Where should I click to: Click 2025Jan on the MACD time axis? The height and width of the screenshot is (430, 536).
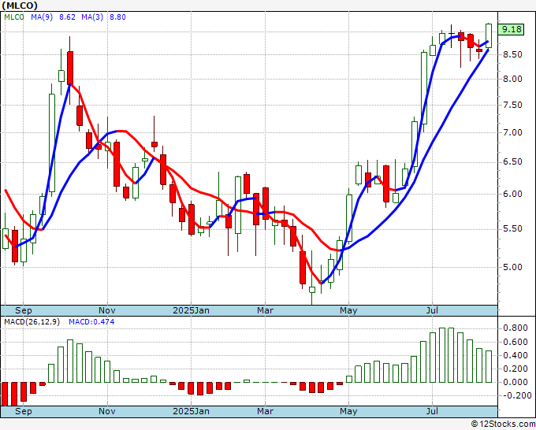tap(191, 411)
